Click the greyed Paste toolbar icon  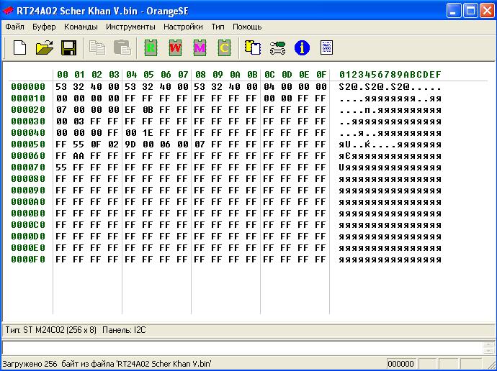(122, 47)
